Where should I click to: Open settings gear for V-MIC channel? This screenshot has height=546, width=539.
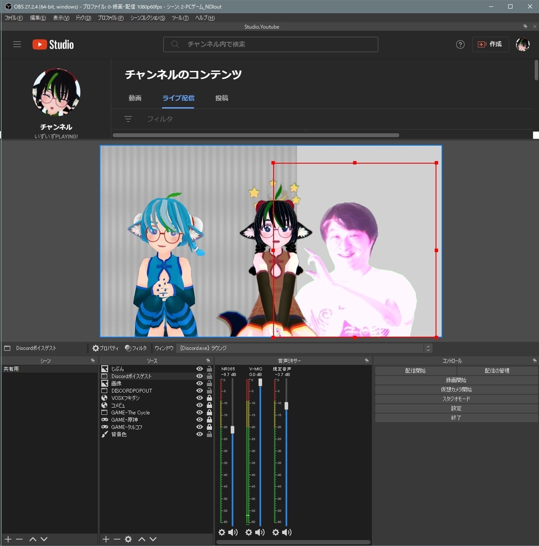[249, 532]
